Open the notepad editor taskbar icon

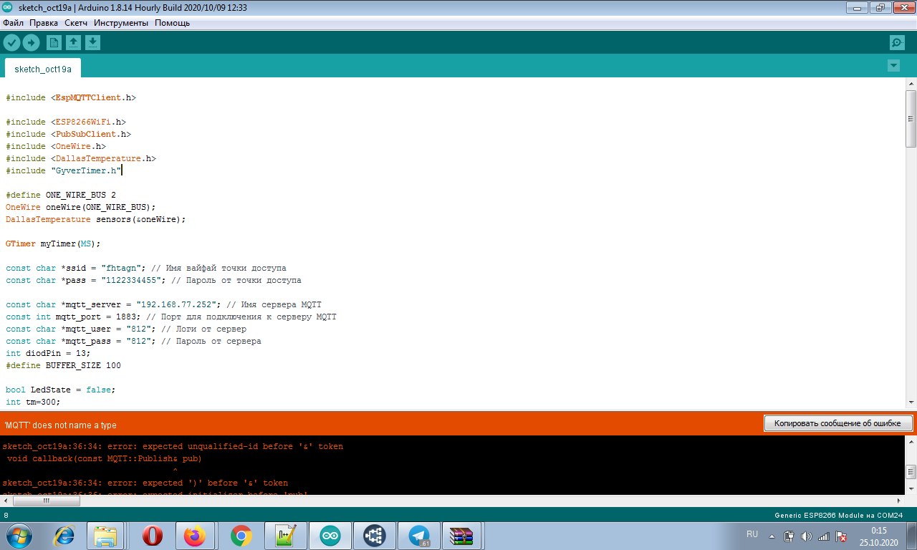(286, 536)
